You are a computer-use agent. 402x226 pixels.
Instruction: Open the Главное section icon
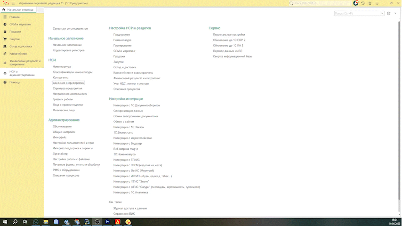pyautogui.click(x=5, y=17)
